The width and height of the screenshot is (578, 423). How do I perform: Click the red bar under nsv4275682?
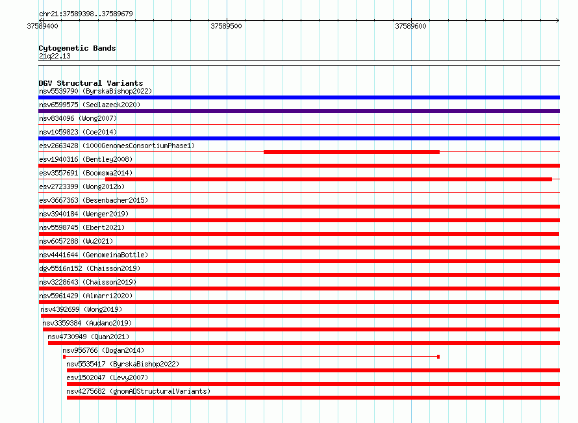pyautogui.click(x=313, y=398)
